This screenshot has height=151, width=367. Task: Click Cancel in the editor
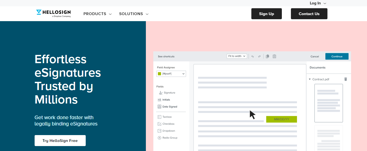click(x=315, y=57)
